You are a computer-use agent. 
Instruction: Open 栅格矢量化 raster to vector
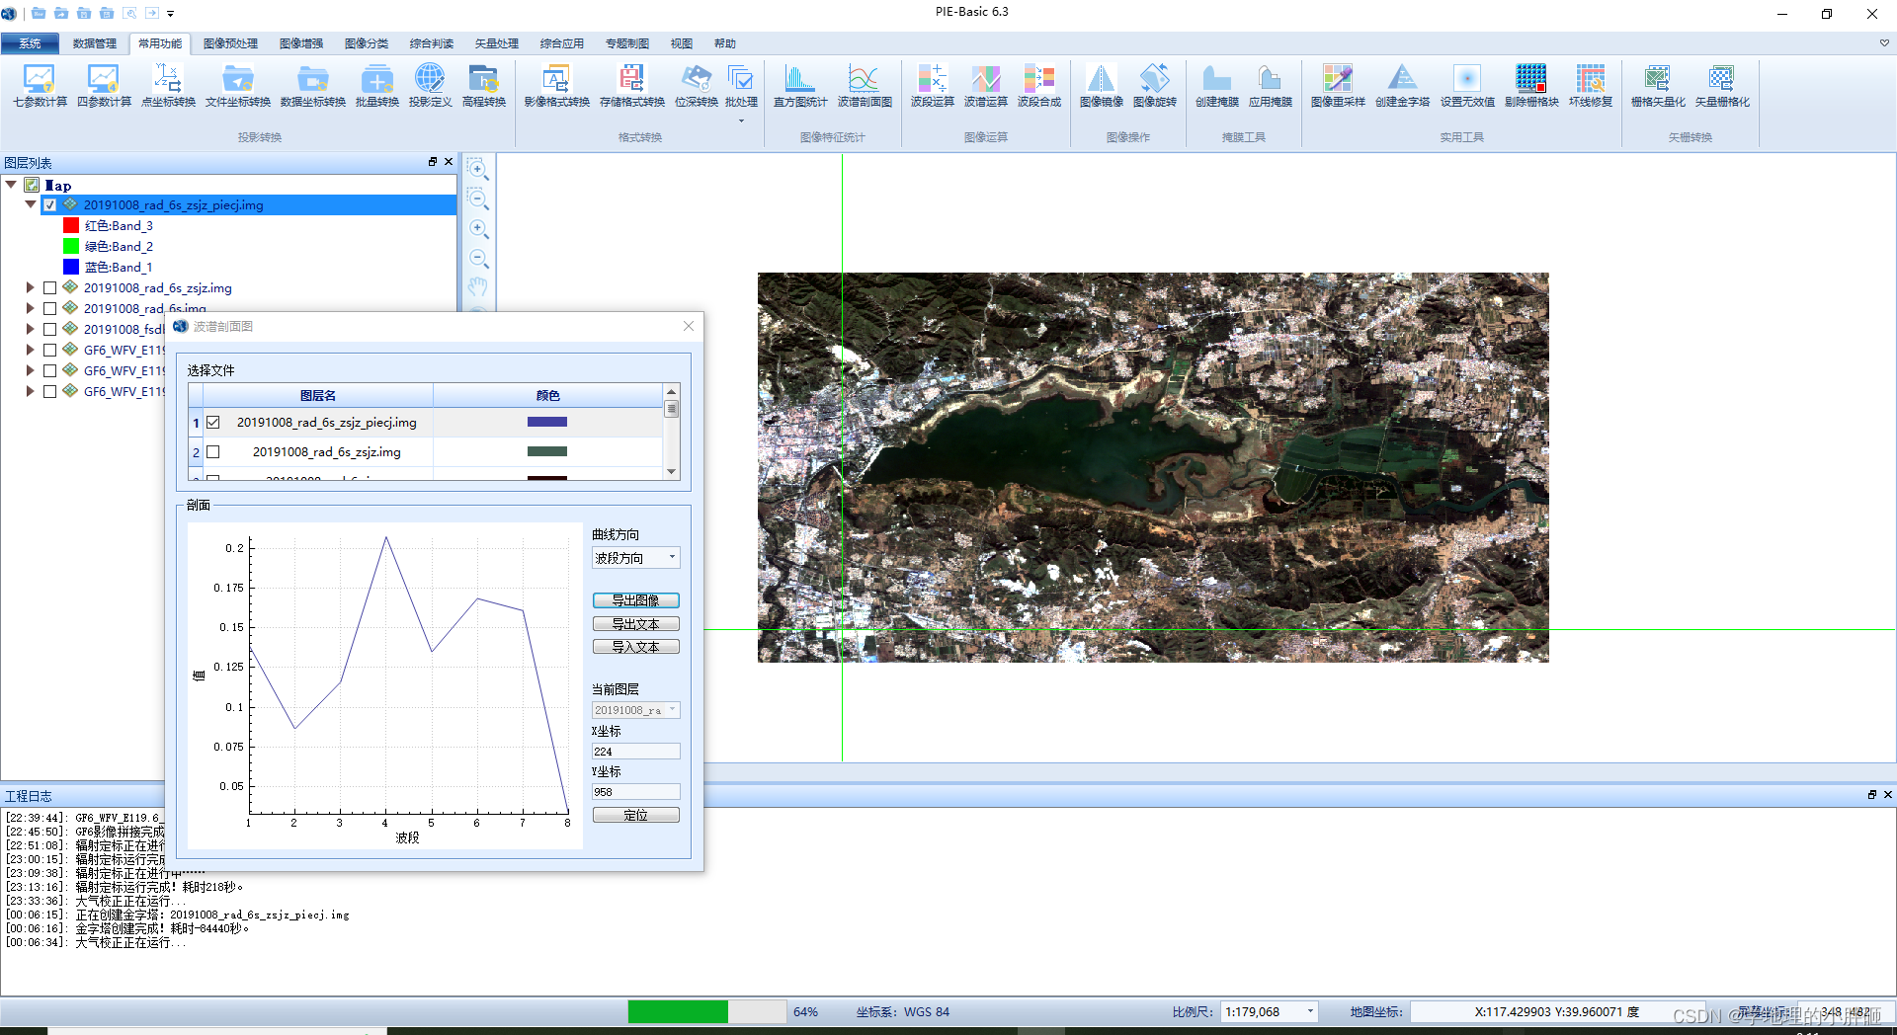tap(1658, 85)
